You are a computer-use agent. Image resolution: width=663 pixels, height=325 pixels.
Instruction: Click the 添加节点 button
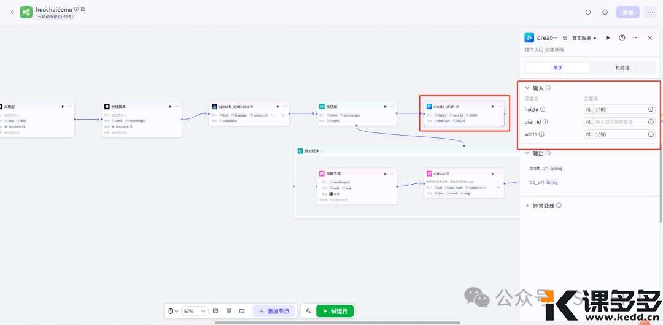coord(275,312)
